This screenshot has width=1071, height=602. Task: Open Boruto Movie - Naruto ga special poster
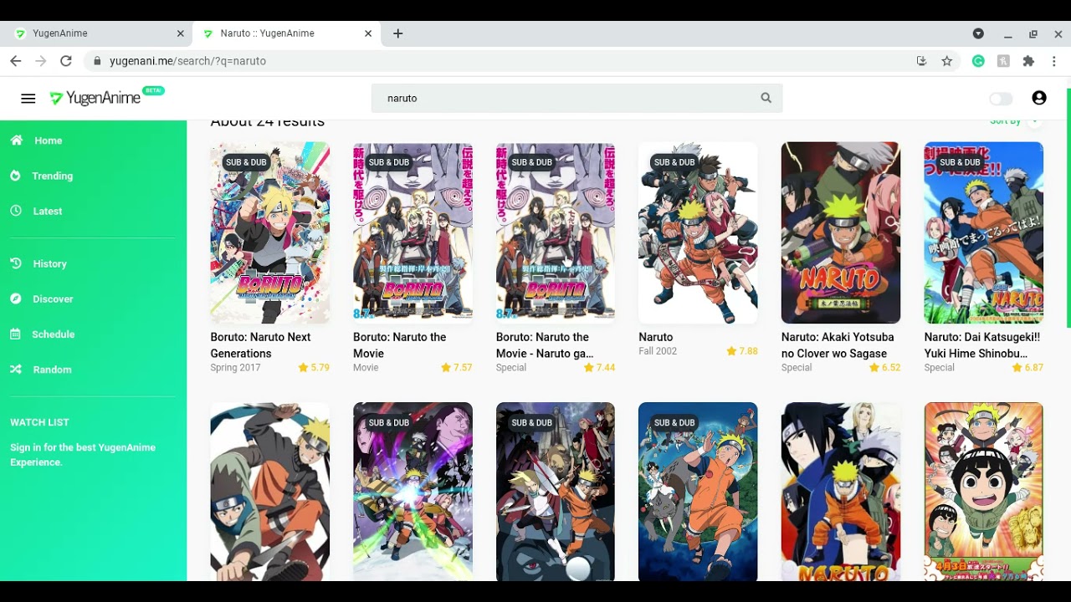(556, 232)
